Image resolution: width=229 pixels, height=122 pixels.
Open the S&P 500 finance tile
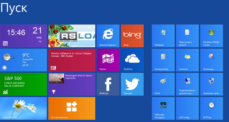tap(23, 84)
